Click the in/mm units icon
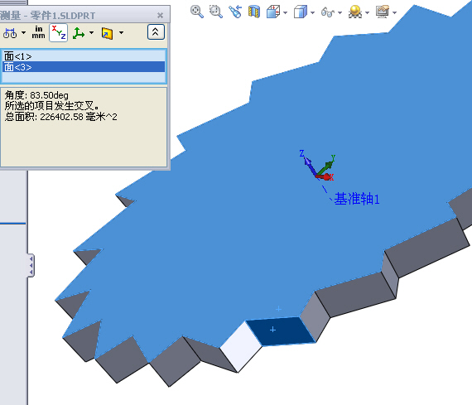This screenshot has width=472, height=405. 39,32
